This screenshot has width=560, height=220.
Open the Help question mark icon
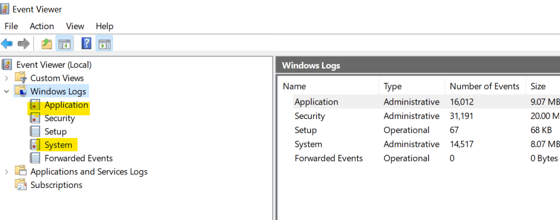click(x=87, y=44)
